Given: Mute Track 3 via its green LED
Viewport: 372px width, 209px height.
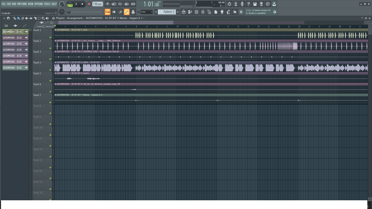Looking at the screenshot, I should tap(50, 59).
